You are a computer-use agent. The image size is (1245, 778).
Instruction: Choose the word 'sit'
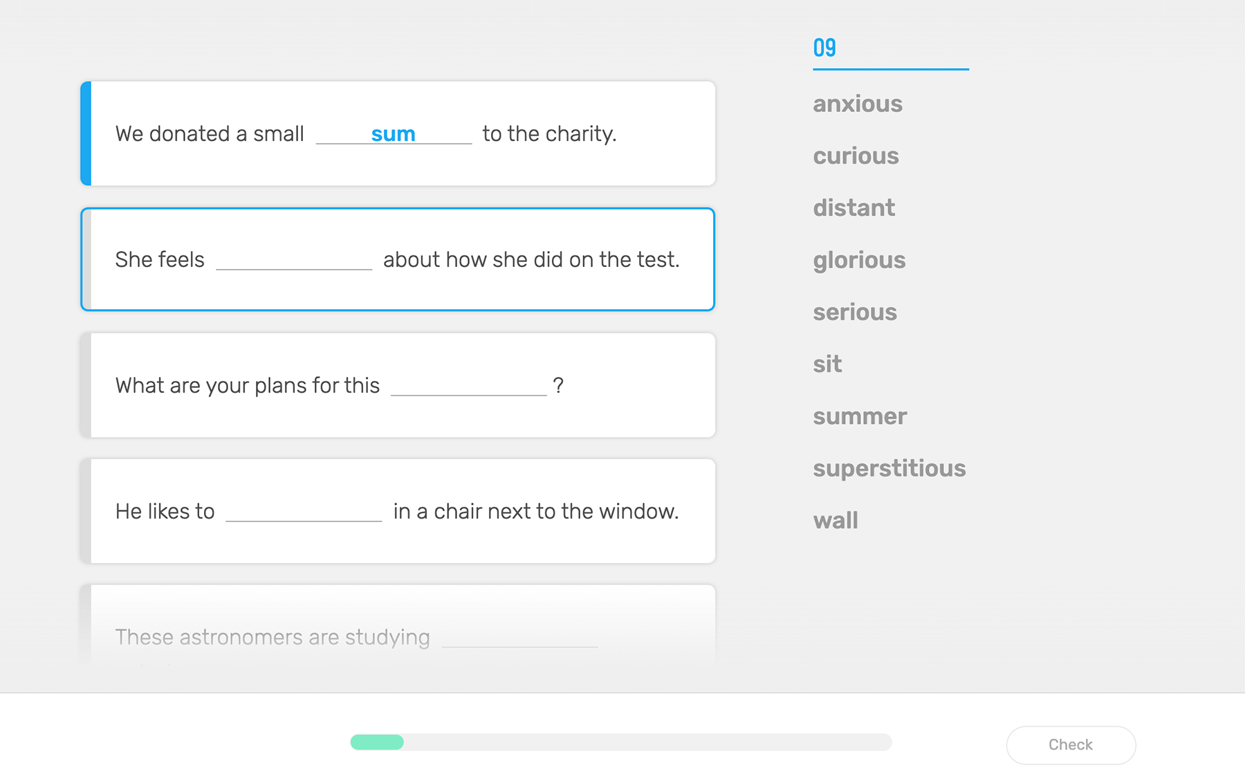click(x=827, y=364)
